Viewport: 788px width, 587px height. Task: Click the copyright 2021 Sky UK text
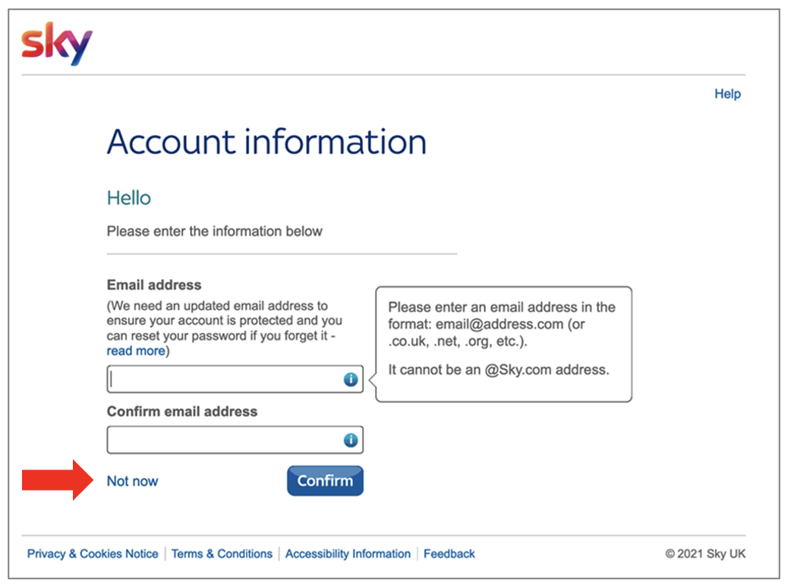[x=704, y=554]
